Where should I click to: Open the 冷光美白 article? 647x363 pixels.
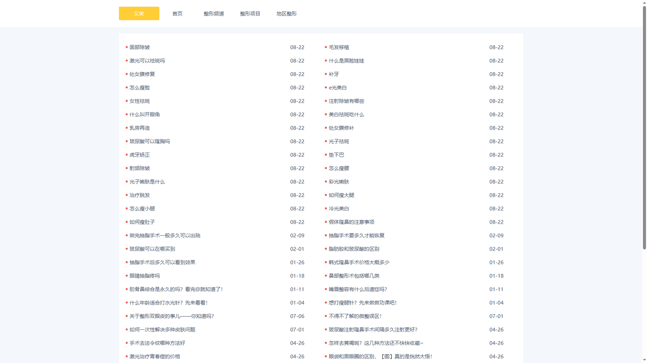pos(339,208)
